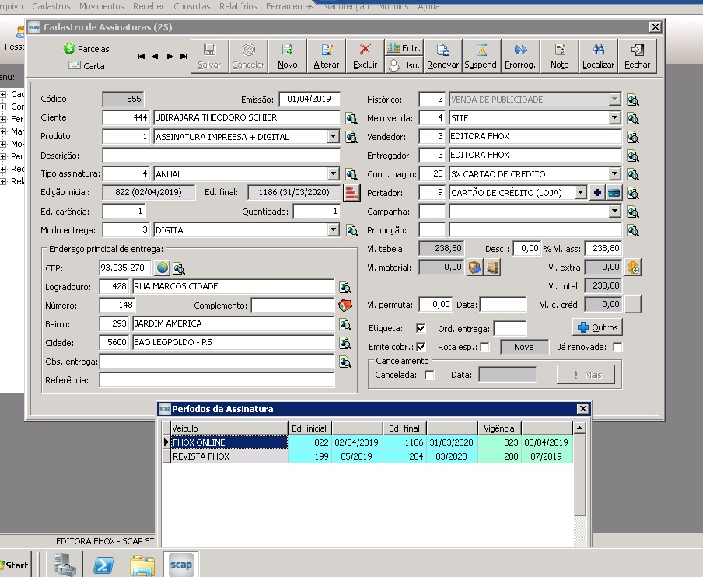Click the Localizar binoculars icon

click(598, 49)
